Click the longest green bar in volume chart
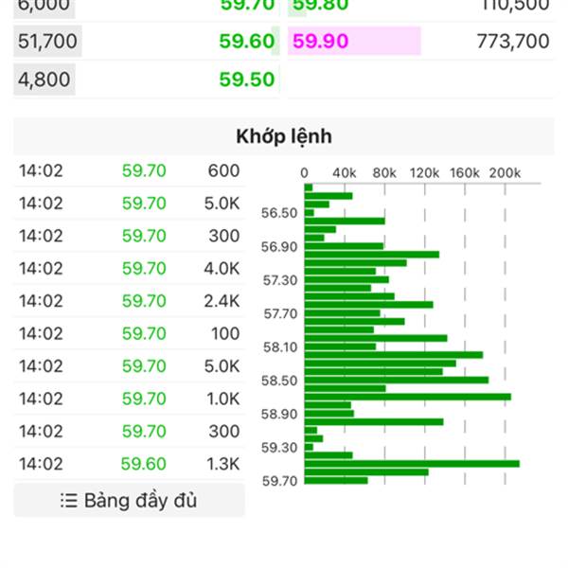The width and height of the screenshot is (568, 568). 412,463
